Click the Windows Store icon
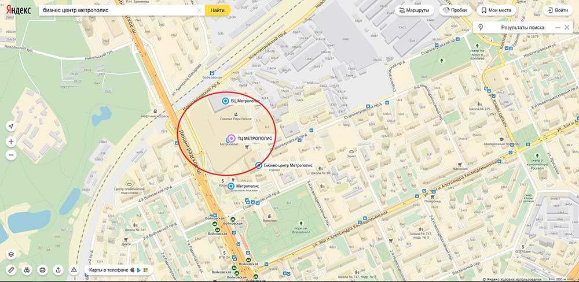 click(145, 270)
